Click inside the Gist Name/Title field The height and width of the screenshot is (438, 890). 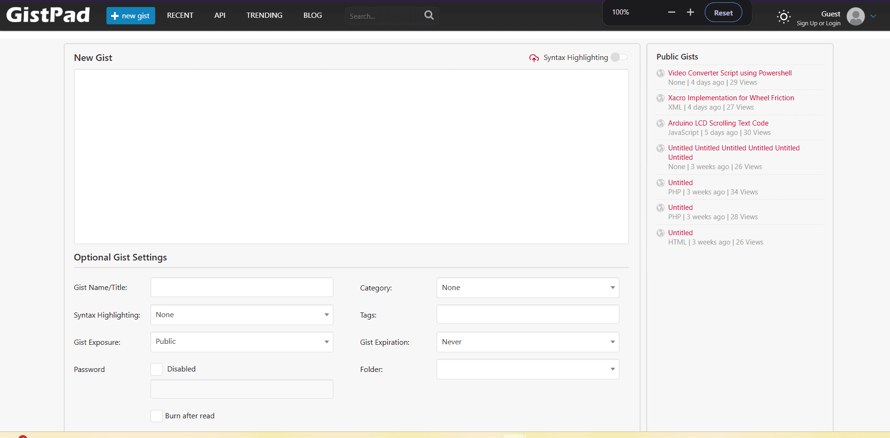tap(241, 287)
